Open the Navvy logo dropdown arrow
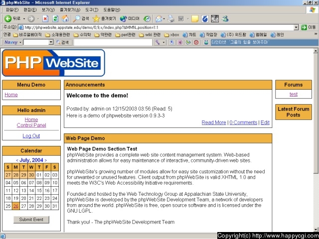 click(20, 42)
